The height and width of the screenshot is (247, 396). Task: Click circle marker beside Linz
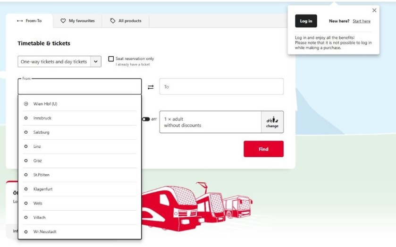pos(26,146)
